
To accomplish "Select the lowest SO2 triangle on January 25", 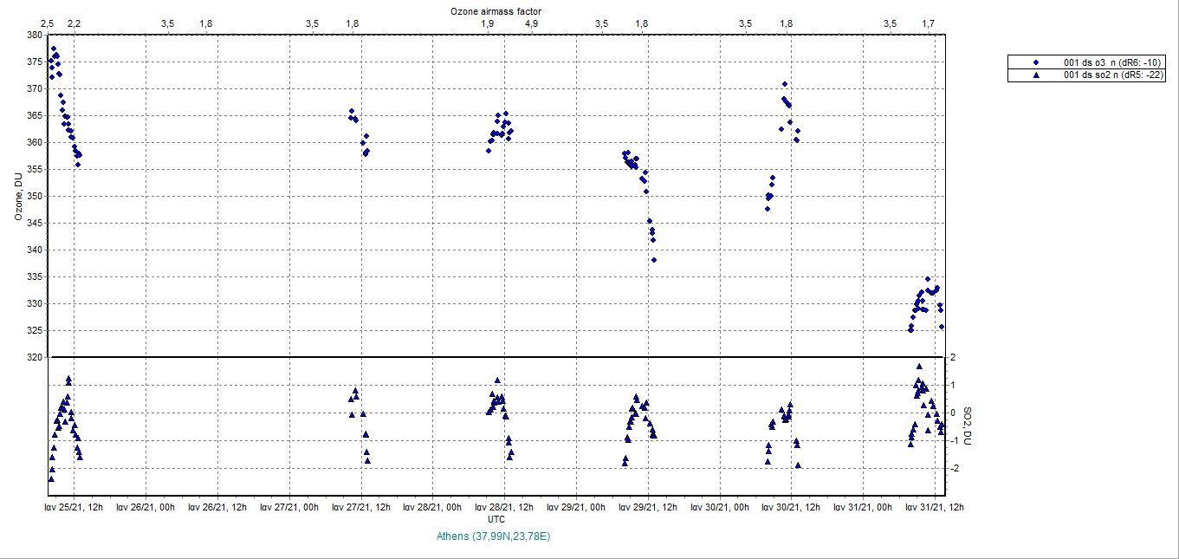I will click(51, 478).
